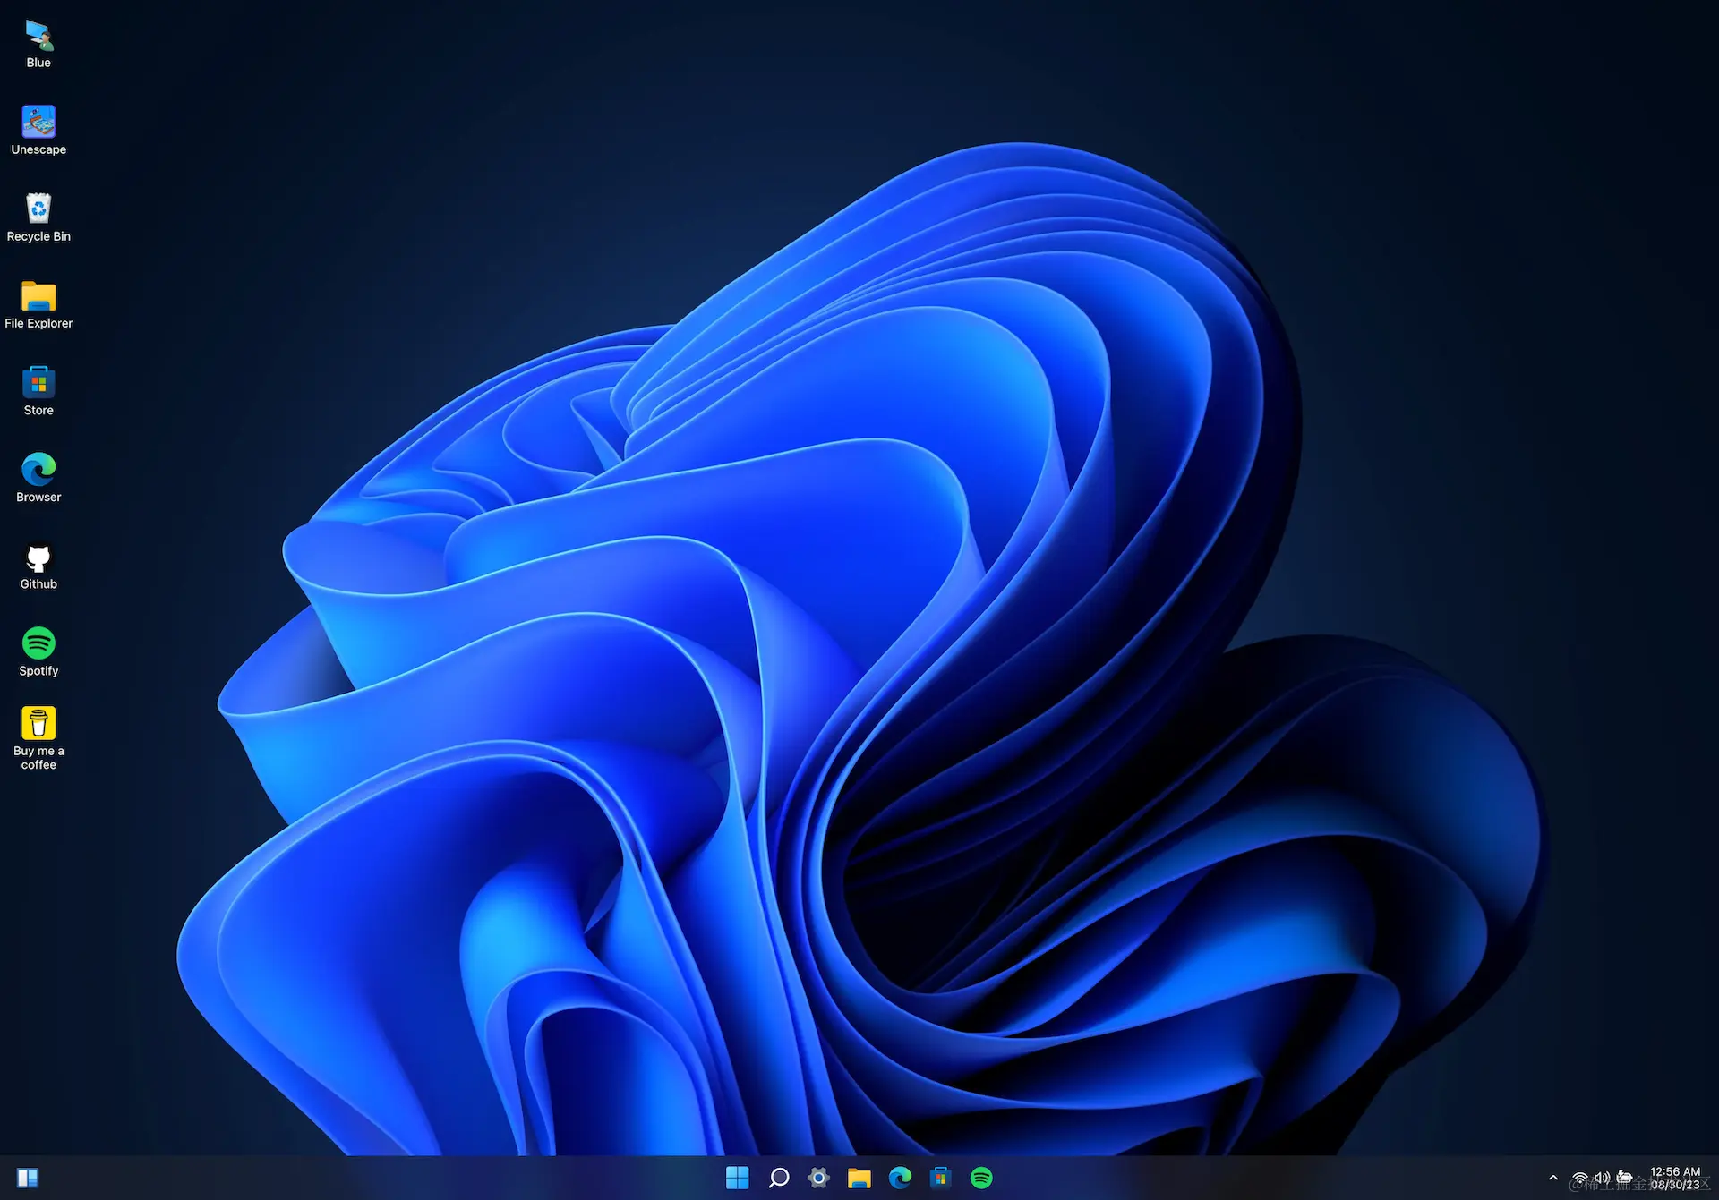Image resolution: width=1719 pixels, height=1200 pixels.
Task: Open Settings from the taskbar
Action: tap(818, 1178)
